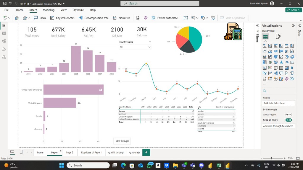Add a new report page
Viewport: 303px width, 170px height.
click(x=146, y=152)
